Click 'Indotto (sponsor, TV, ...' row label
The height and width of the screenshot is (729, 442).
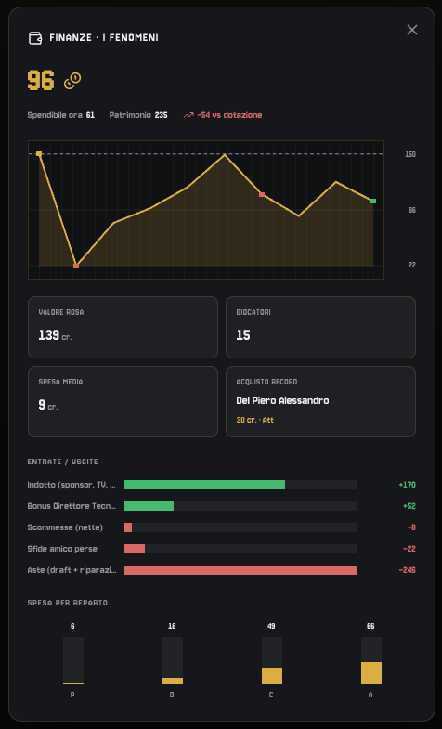click(71, 485)
